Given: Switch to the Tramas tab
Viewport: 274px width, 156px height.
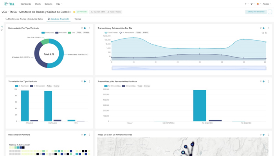Looking at the screenshot, I should [78, 19].
